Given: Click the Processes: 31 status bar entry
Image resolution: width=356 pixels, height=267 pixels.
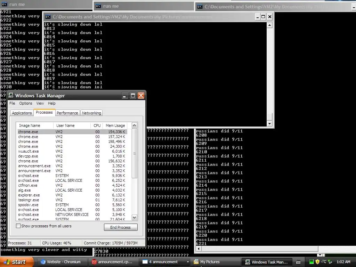Looking at the screenshot, I should click(20, 243).
